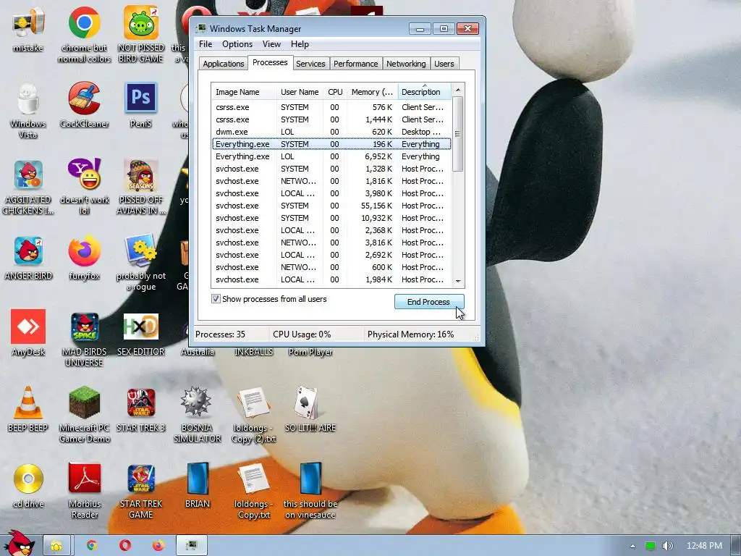Select the furryfox Firefox icon
741x556 pixels.
pos(84,258)
